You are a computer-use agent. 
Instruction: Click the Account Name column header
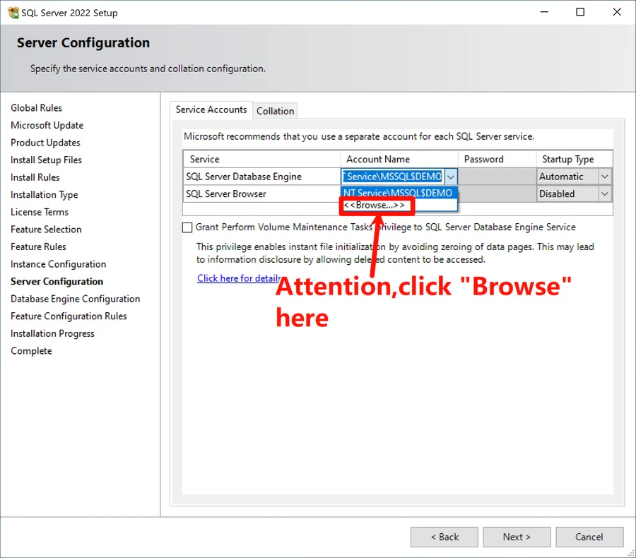tap(399, 159)
